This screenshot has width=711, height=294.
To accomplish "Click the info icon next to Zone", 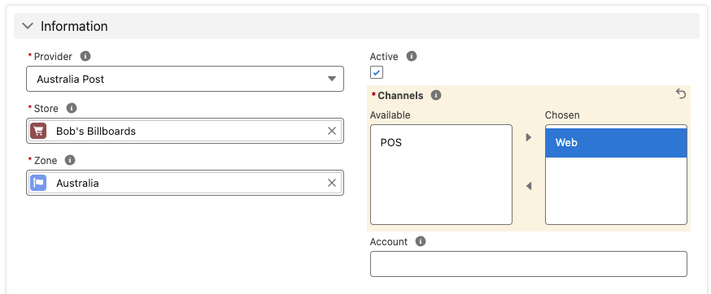I will (70, 160).
